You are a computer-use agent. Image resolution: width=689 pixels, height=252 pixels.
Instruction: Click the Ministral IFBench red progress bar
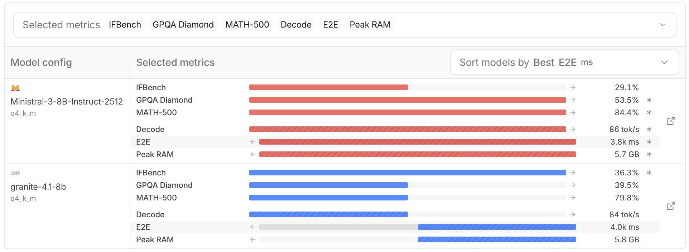tap(328, 87)
